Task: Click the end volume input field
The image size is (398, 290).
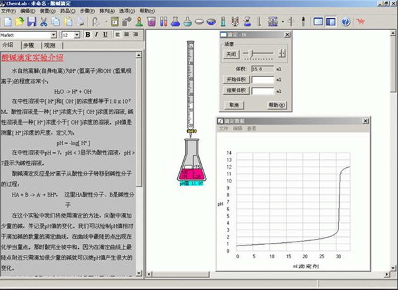Action: click(x=263, y=91)
